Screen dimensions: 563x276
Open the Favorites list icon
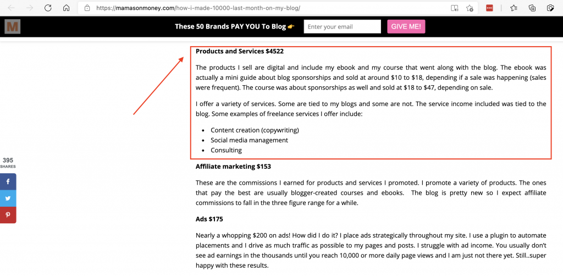click(x=514, y=8)
